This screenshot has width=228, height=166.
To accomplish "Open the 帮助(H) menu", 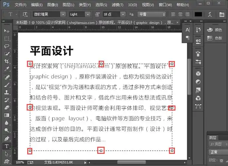I will tap(183, 5).
